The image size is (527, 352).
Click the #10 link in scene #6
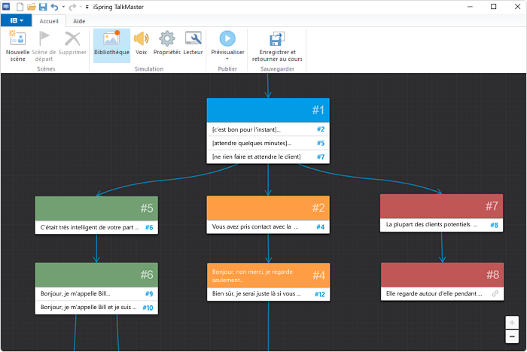coord(148,308)
